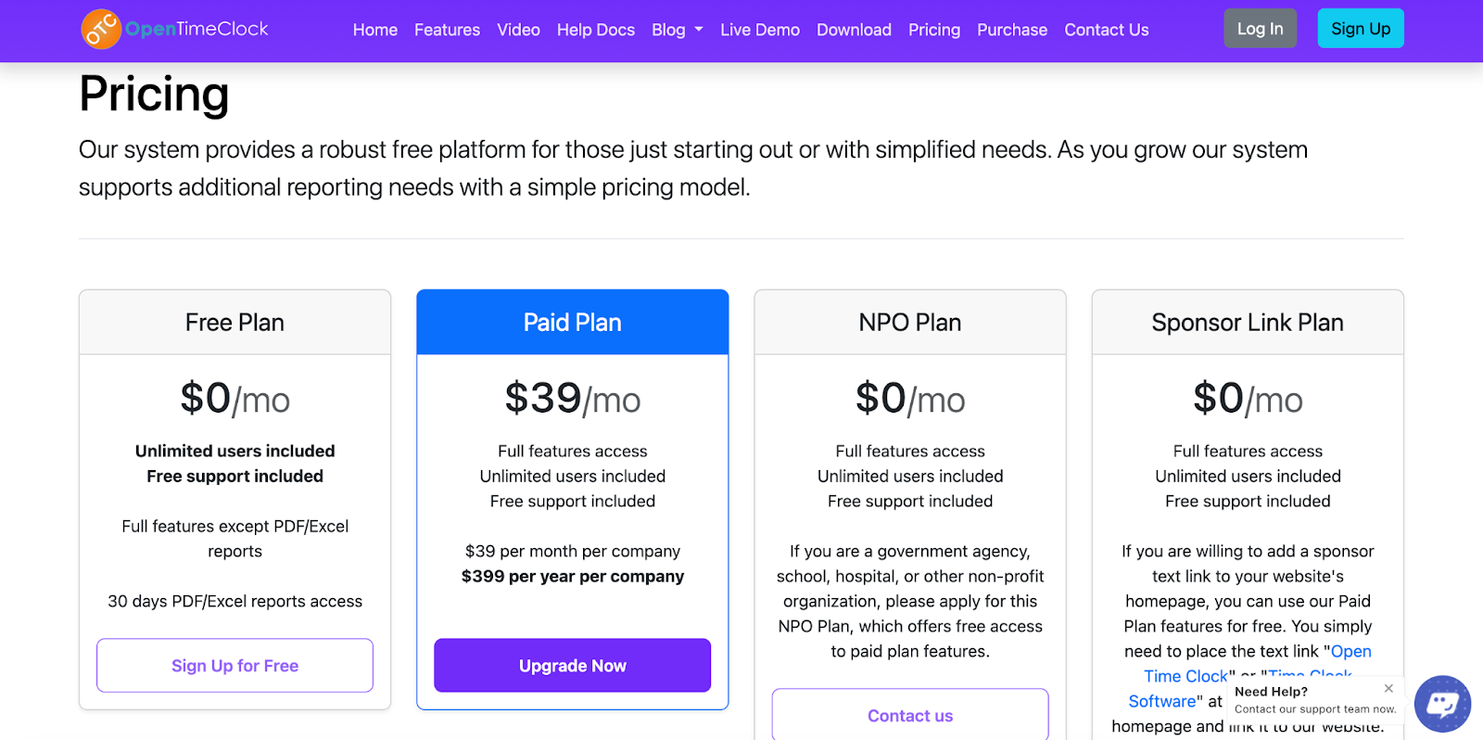Open the Video nav link
The height and width of the screenshot is (740, 1483).
518,30
